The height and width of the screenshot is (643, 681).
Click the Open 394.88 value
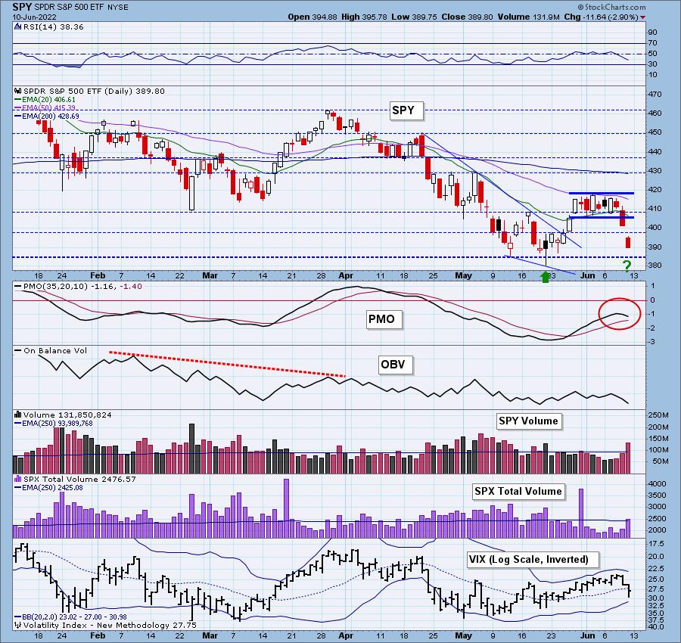313,17
